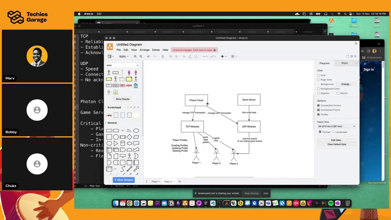
Task: Click the Scratchpad add plus icon
Action: [x=131, y=108]
